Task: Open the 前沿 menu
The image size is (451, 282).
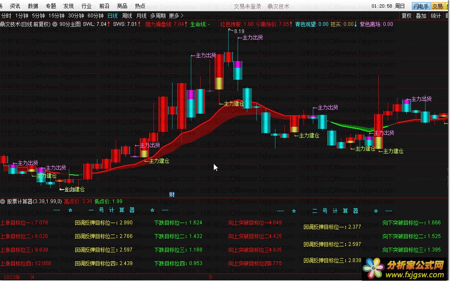Action: 104,6
